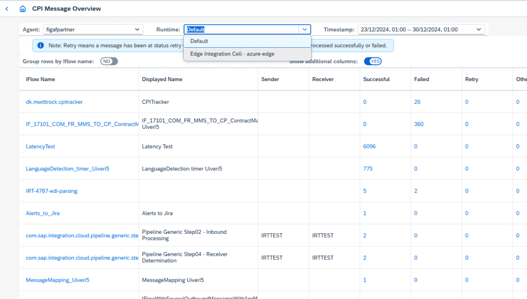Image resolution: width=527 pixels, height=299 pixels.
Task: Click LanguageDetection timer Uiveri5 displayed name
Action: [182, 169]
